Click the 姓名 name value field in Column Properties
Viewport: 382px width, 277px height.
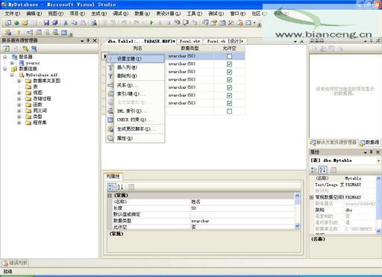click(x=242, y=202)
